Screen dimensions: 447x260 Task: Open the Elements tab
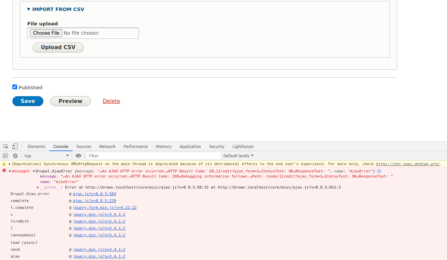tap(36, 146)
